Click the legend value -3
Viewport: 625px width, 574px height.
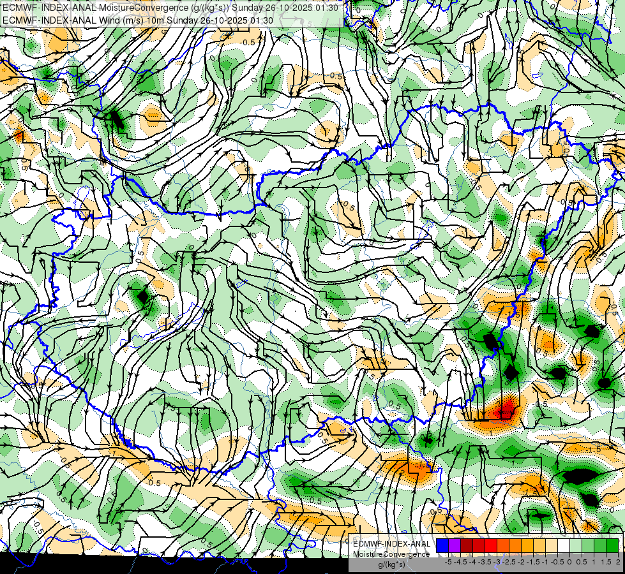pos(497,562)
